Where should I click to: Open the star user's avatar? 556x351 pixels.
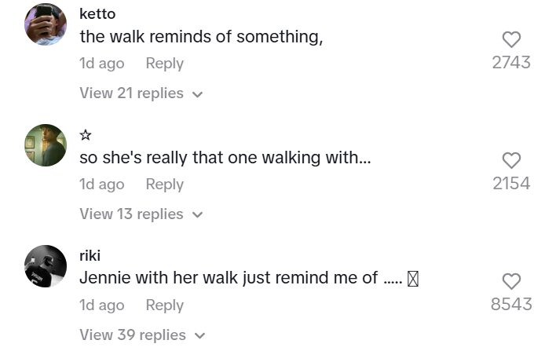[x=46, y=145]
